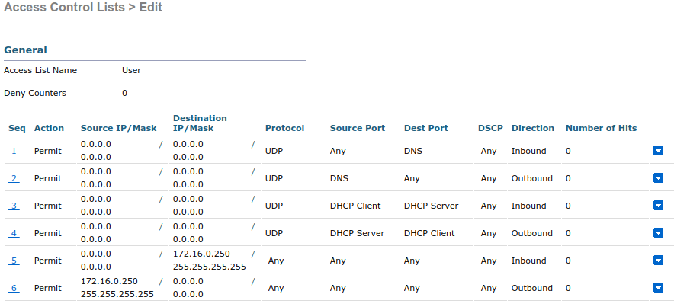674x307 pixels.
Task: Click the Source IP/Mask column header
Action: coord(118,128)
